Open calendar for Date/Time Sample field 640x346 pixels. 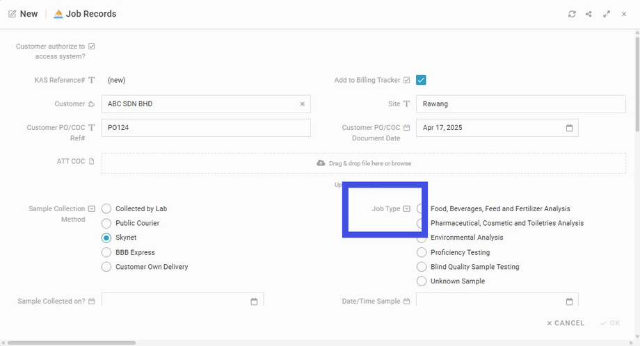pyautogui.click(x=569, y=302)
